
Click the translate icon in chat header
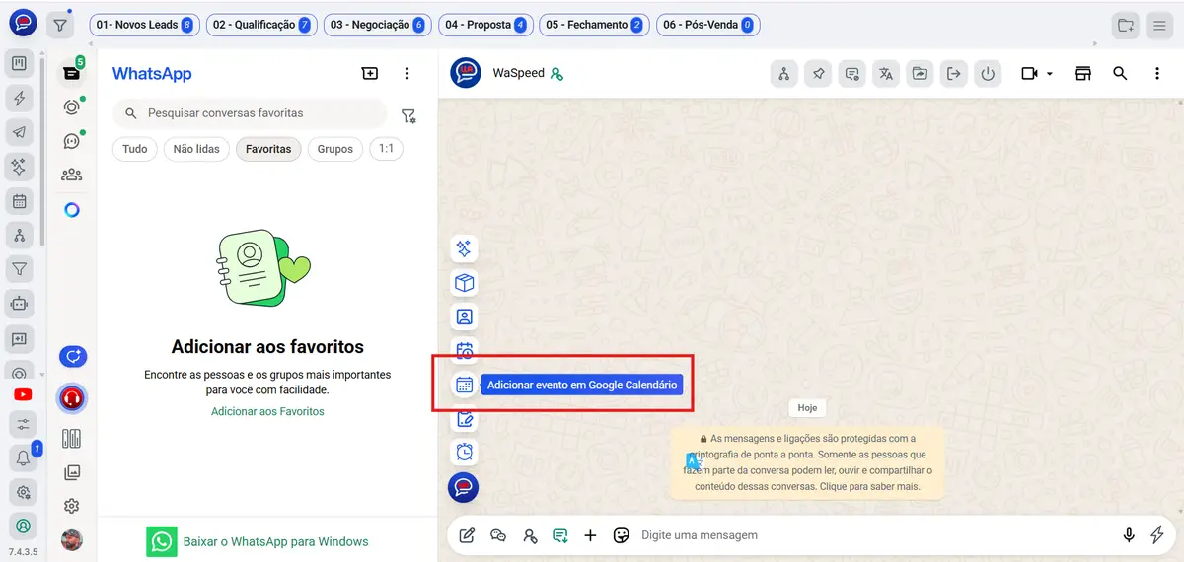[x=886, y=73]
